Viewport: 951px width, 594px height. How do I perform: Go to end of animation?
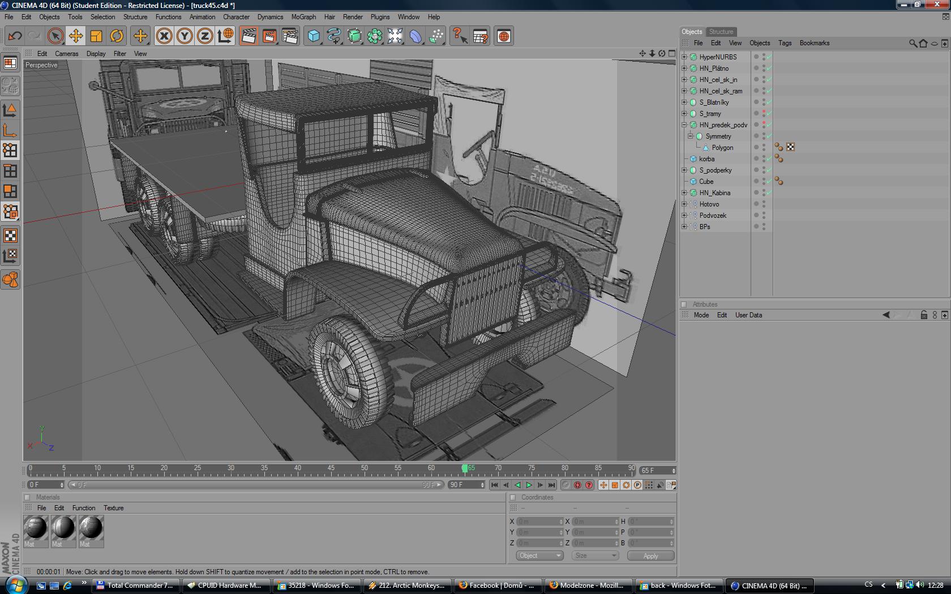click(551, 485)
